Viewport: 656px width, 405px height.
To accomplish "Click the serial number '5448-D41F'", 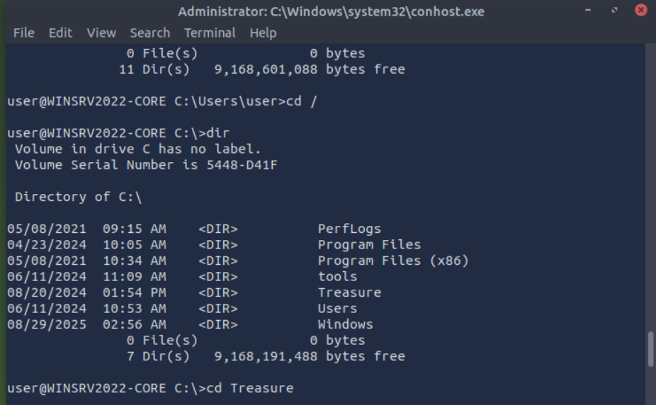I will [x=242, y=165].
